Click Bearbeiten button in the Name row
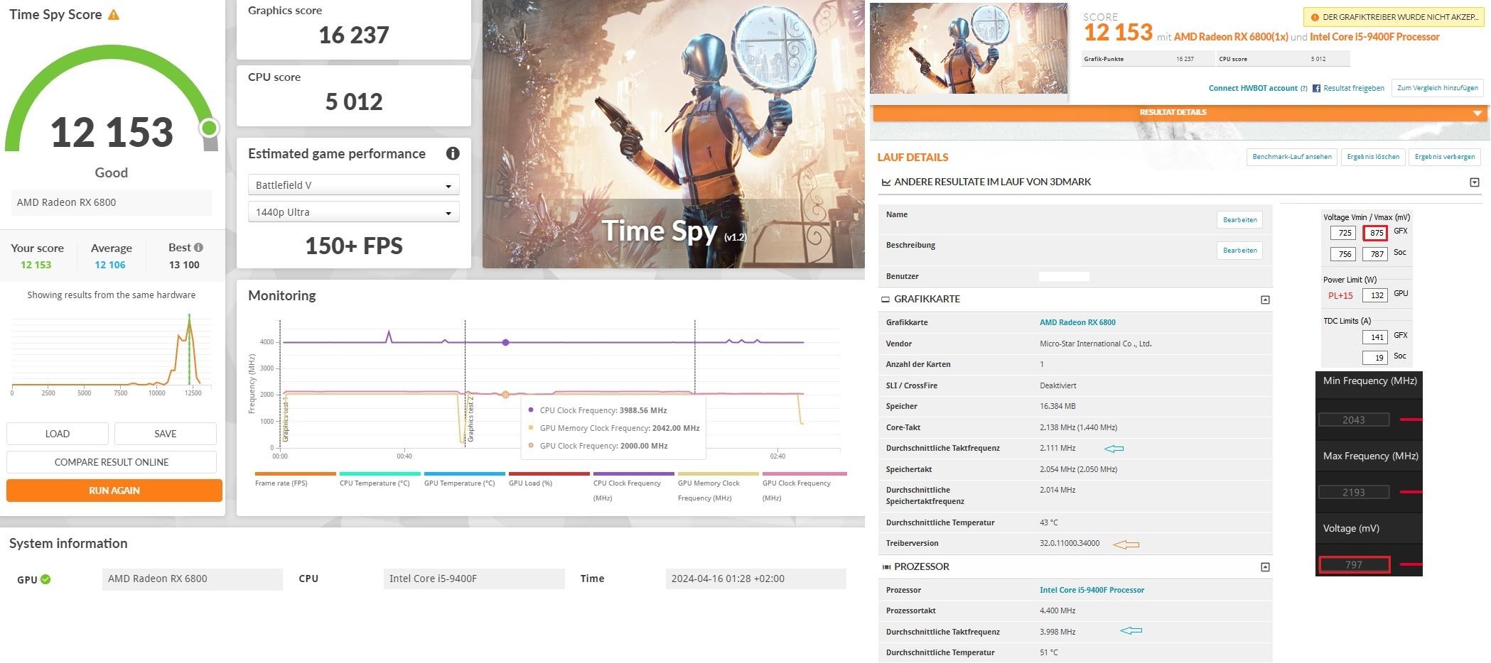This screenshot has width=1491, height=663. [1239, 220]
